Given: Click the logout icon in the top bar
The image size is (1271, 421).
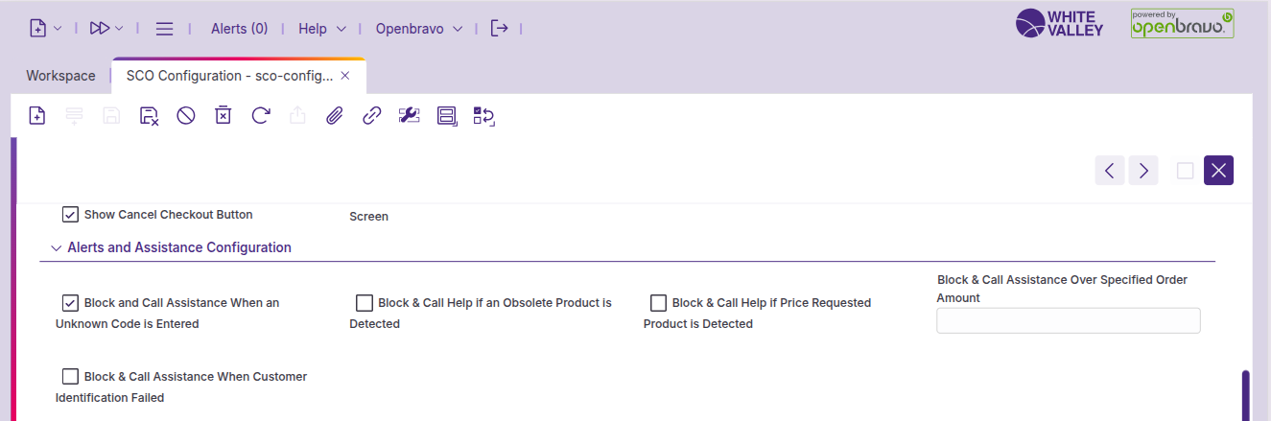Looking at the screenshot, I should (x=499, y=29).
